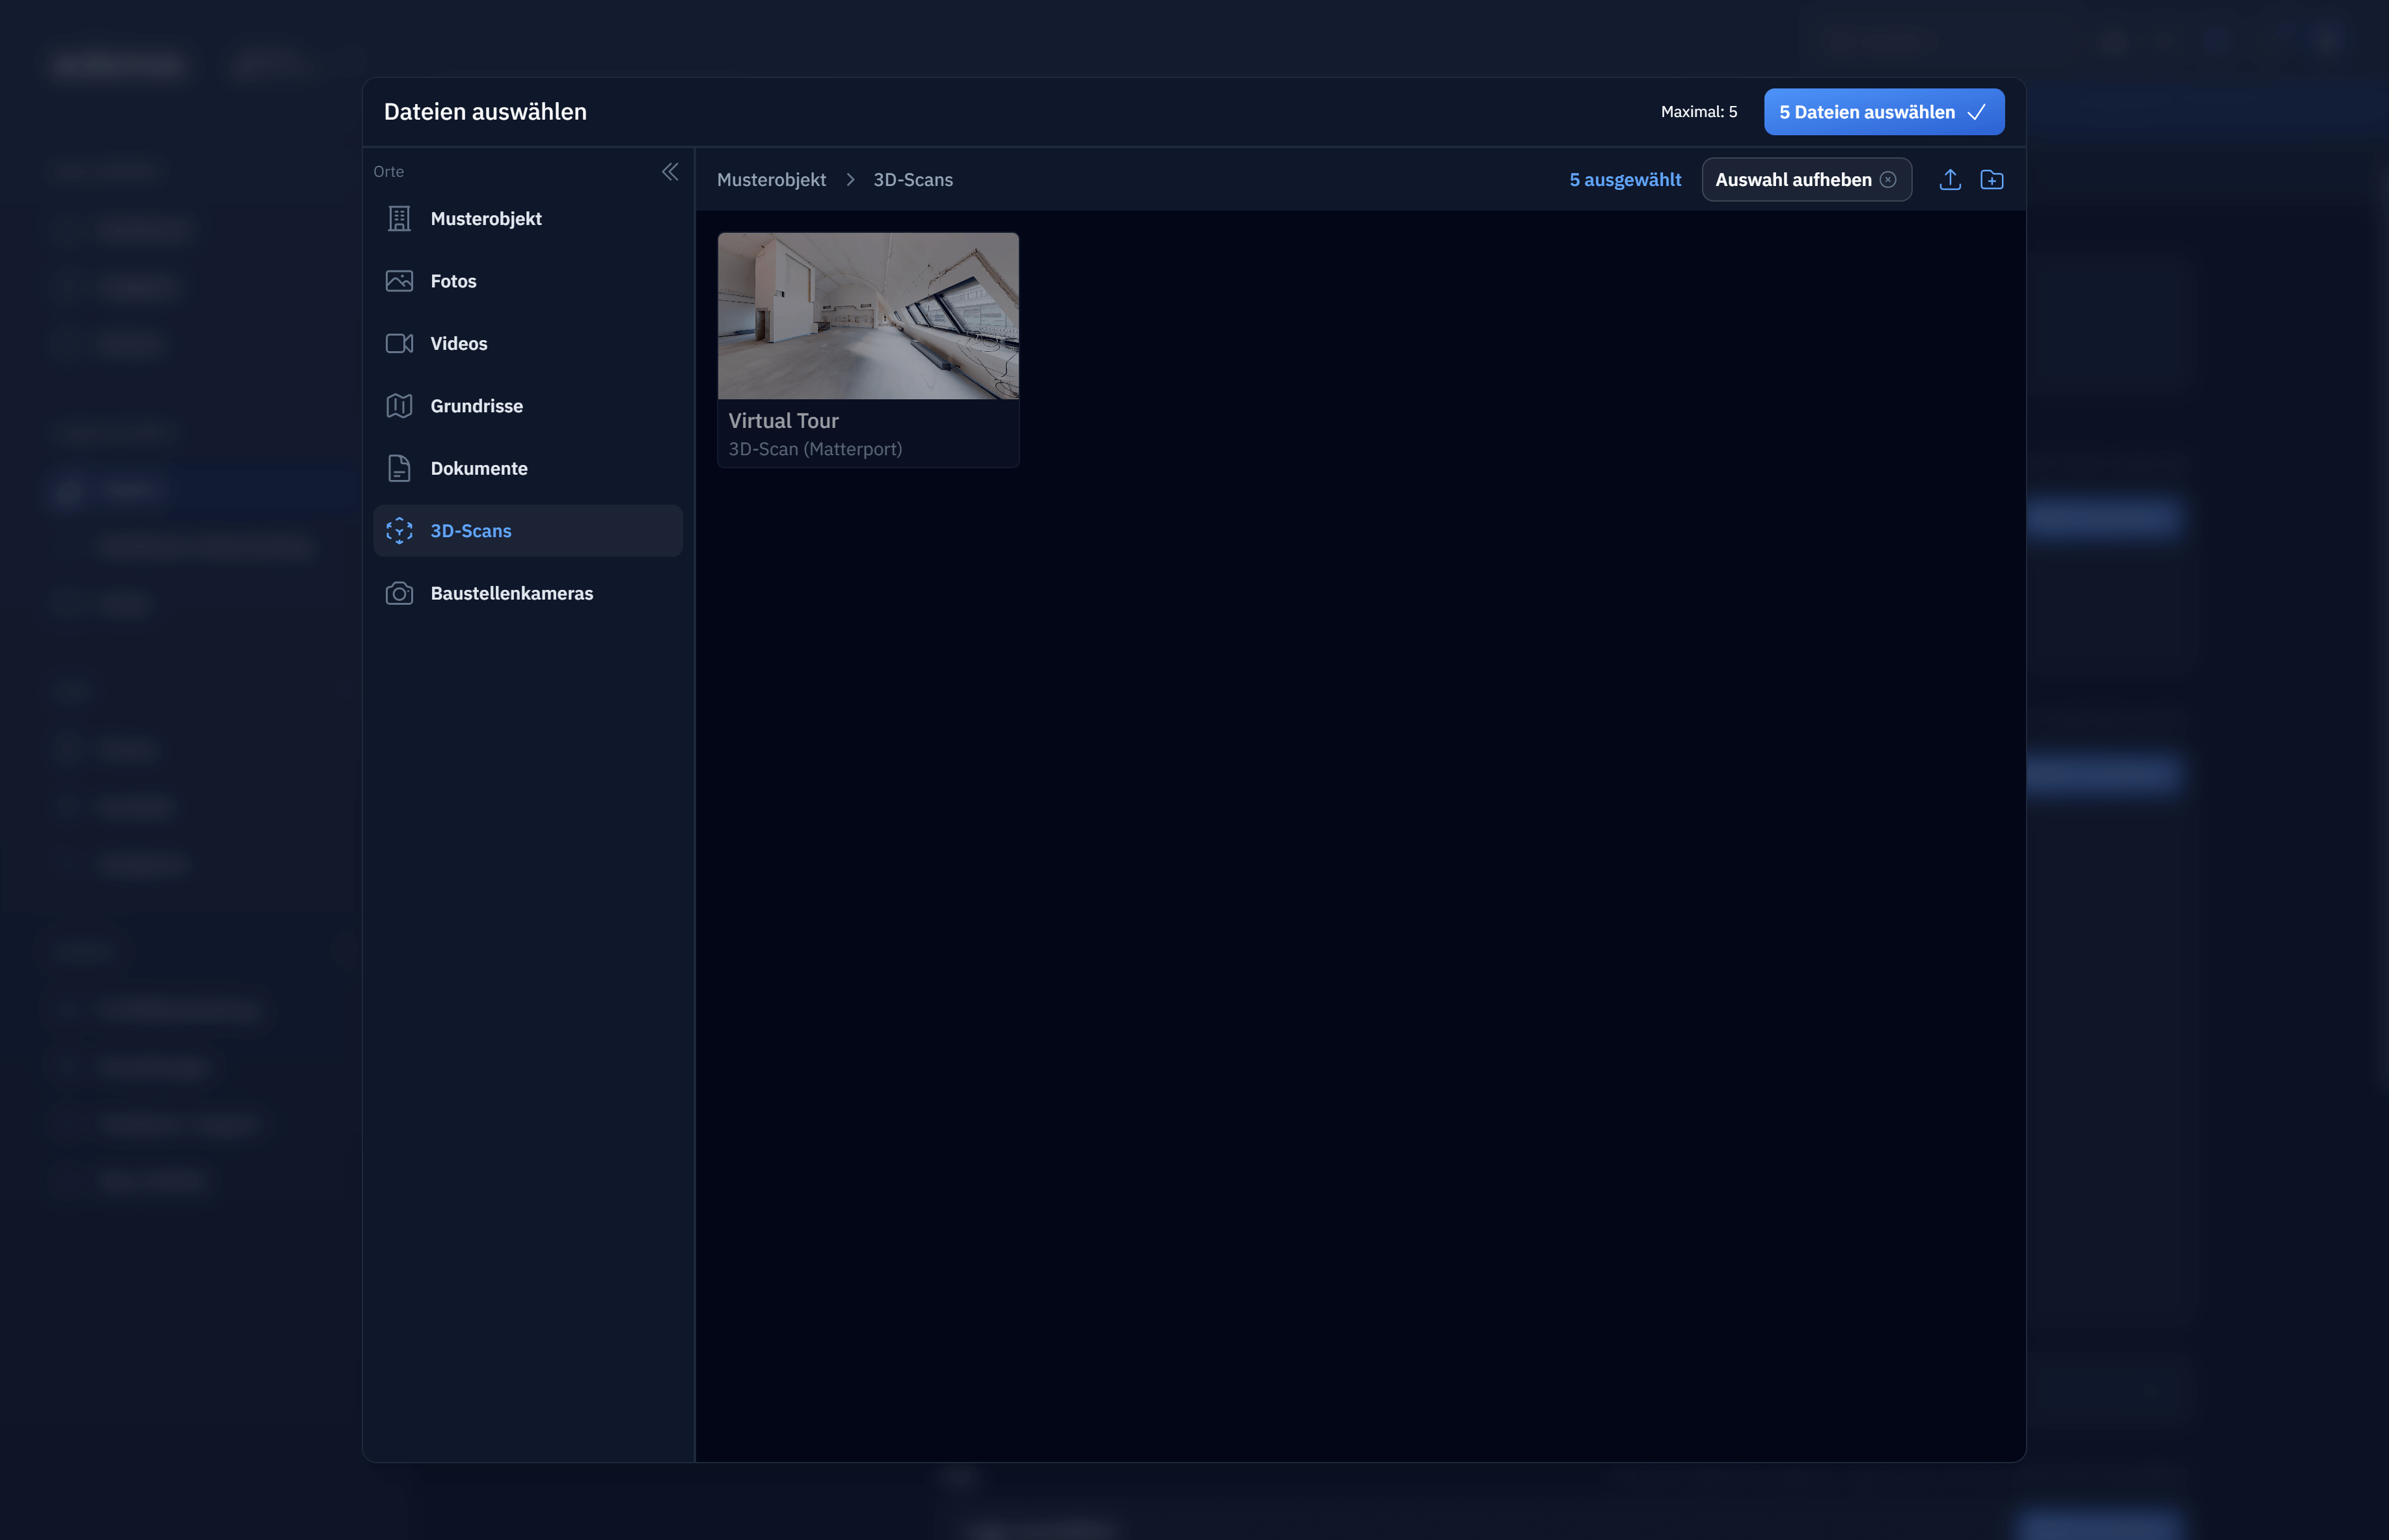Screen dimensions: 2389x1540
Task: Go to Musterobjekt in breadcrumb
Action: tap(772, 180)
